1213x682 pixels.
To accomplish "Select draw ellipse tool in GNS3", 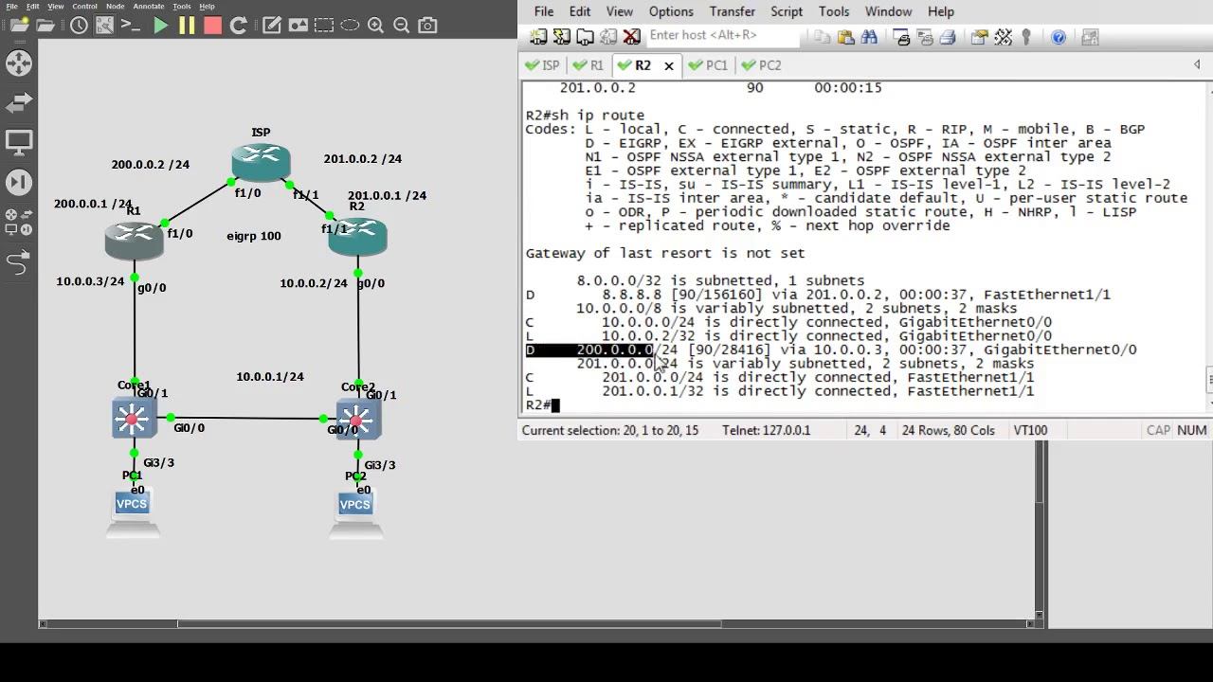I will (x=350, y=26).
